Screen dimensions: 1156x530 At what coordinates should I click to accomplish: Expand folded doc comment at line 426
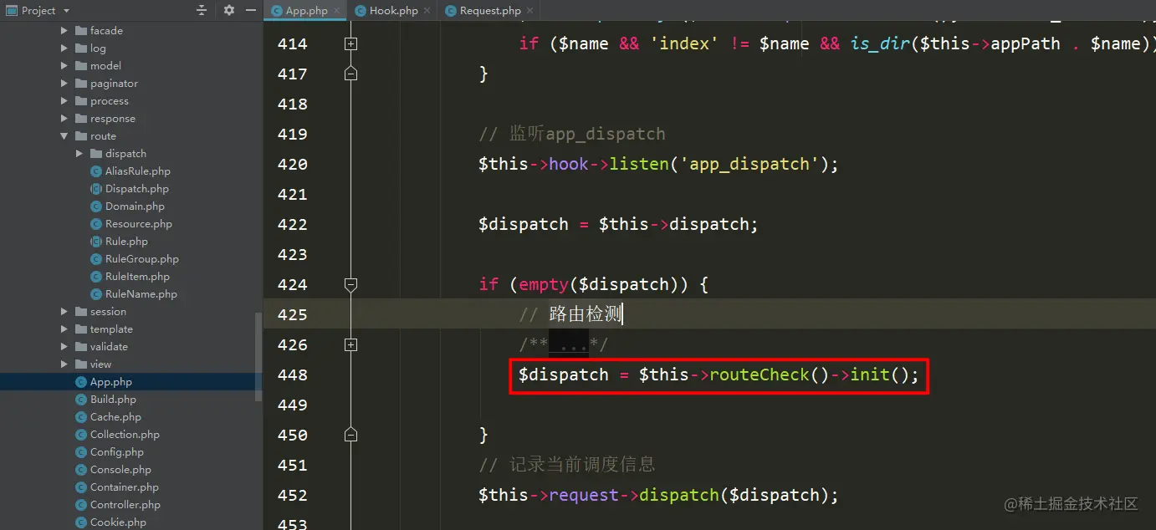(350, 344)
